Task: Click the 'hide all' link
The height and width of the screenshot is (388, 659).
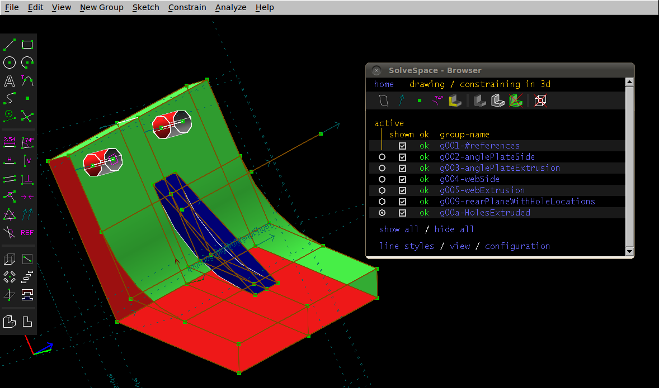Action: [454, 229]
